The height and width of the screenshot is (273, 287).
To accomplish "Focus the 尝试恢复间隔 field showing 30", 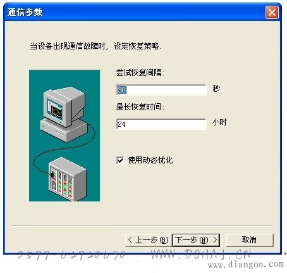I will [161, 90].
